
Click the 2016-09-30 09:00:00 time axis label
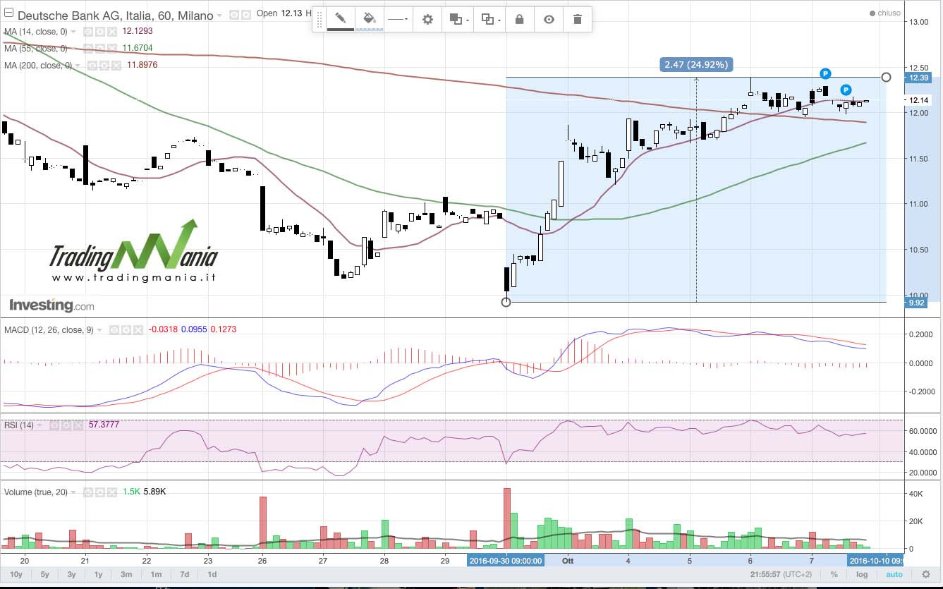point(506,561)
